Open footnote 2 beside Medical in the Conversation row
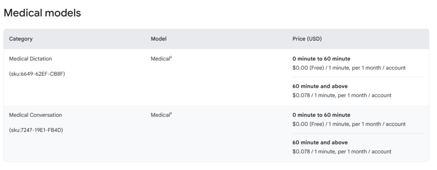The height and width of the screenshot is (170, 437). (171, 113)
